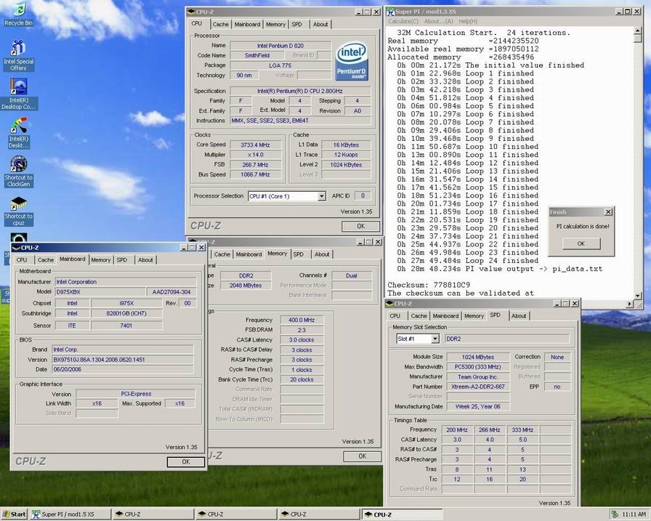The height and width of the screenshot is (521, 651).
Task: Switch to Super PI taskbar button
Action: [70, 514]
